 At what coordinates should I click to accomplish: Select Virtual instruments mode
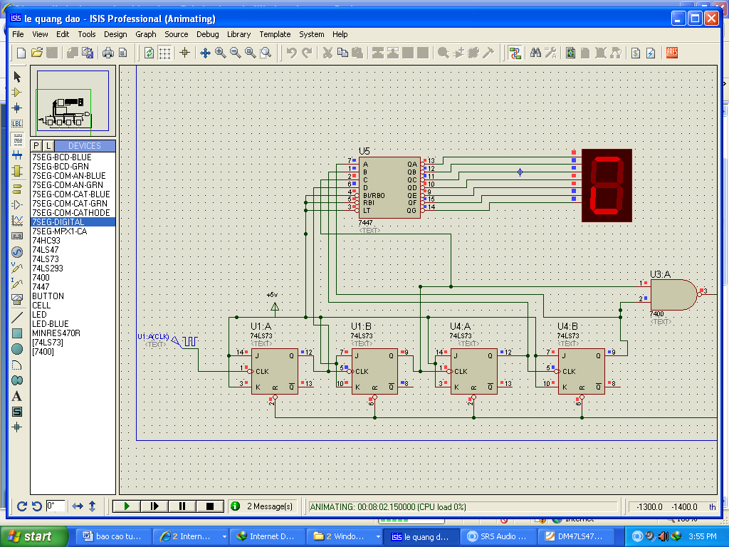coord(17,299)
